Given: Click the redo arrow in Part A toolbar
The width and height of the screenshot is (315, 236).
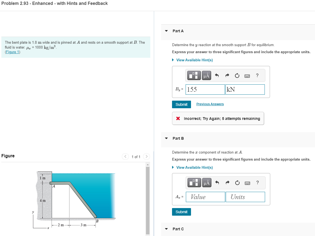Looking at the screenshot, I should tap(227, 75).
